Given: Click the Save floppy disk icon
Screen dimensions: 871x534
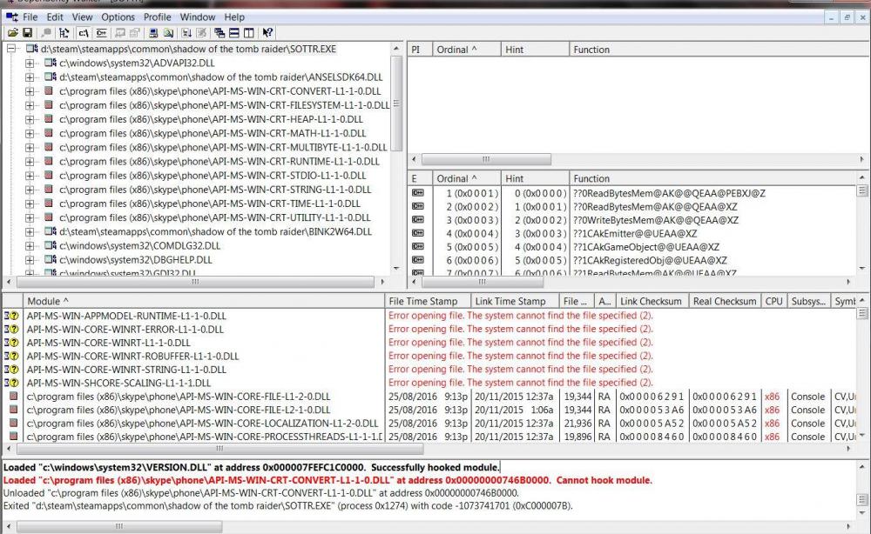Looking at the screenshot, I should pyautogui.click(x=27, y=33).
